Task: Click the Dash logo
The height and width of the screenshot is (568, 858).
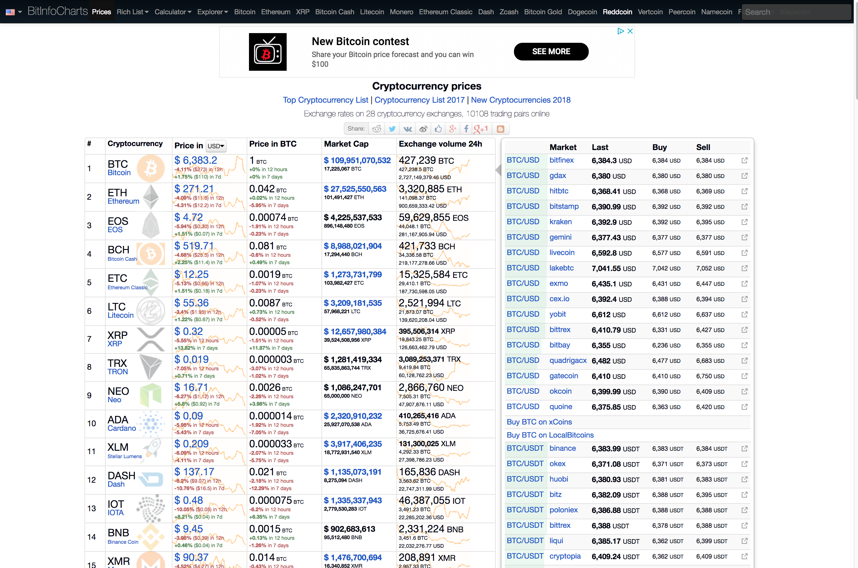Action: [x=151, y=479]
